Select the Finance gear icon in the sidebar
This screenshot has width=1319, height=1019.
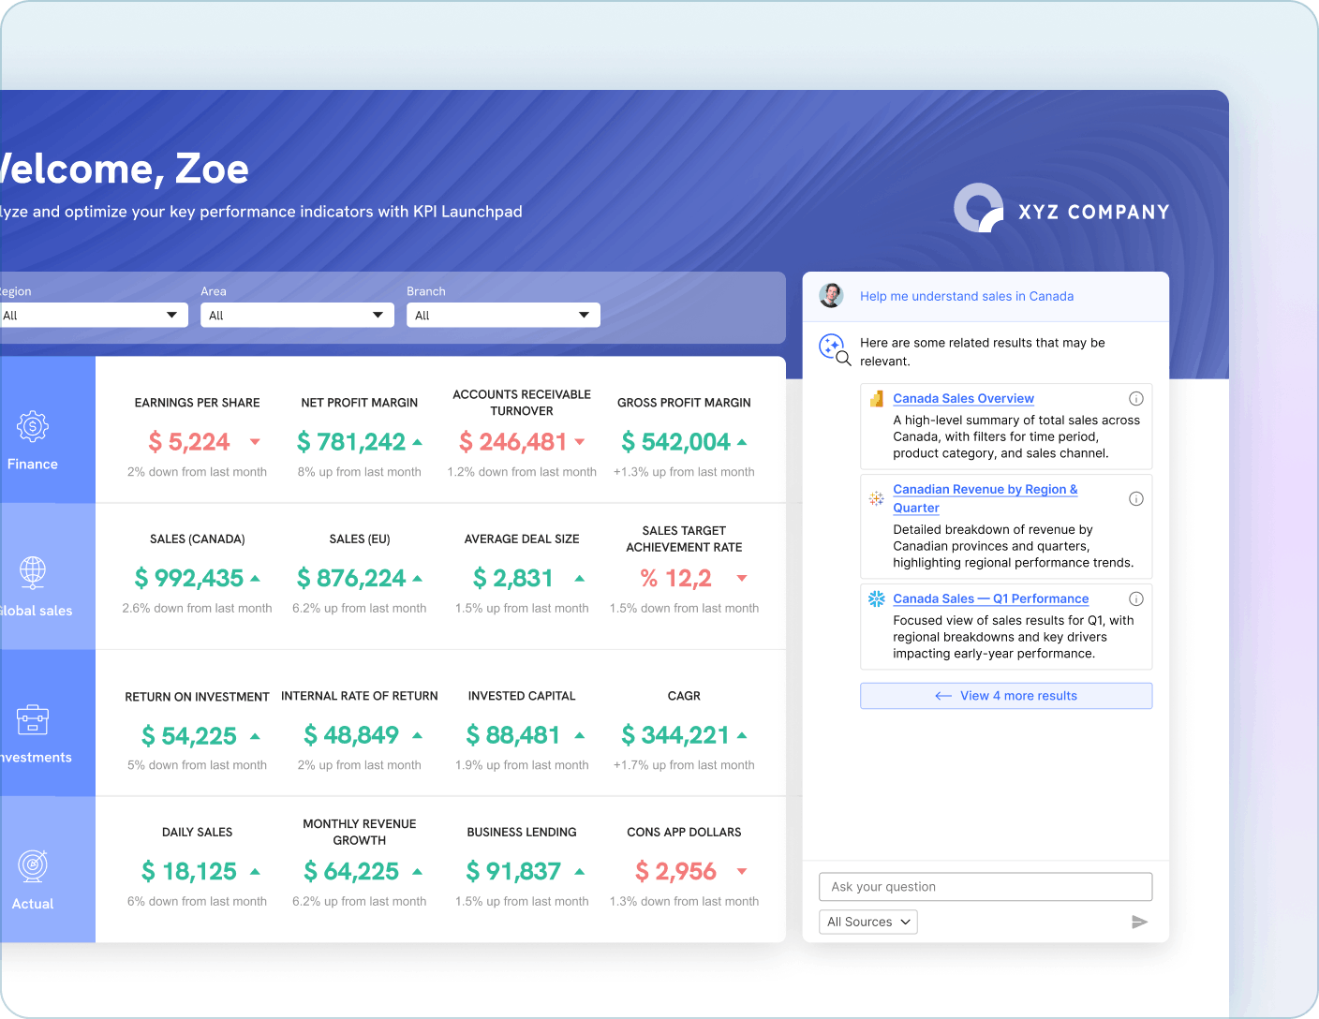point(33,426)
